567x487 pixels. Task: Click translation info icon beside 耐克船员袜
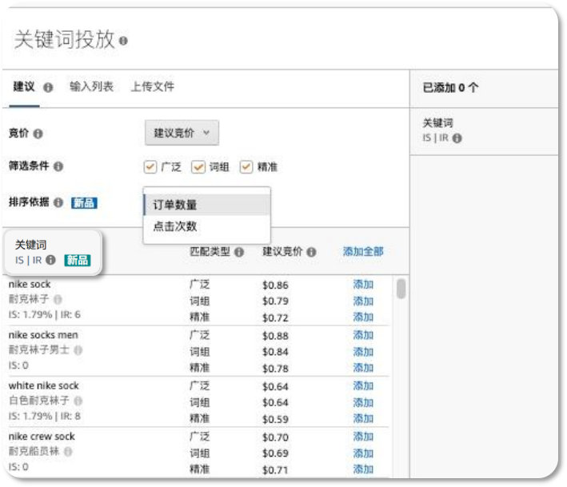point(68,451)
